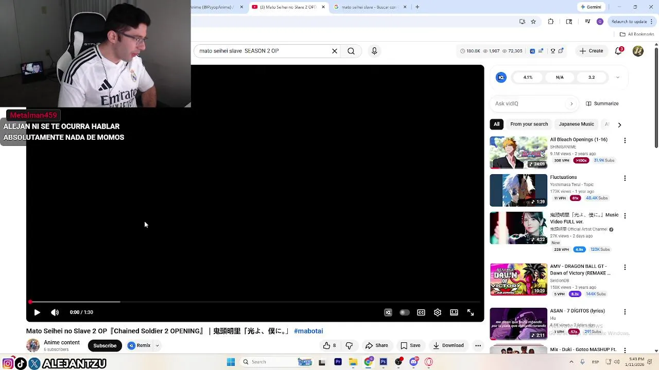Mute the video player volume
This screenshot has height=370, width=659.
(x=55, y=312)
